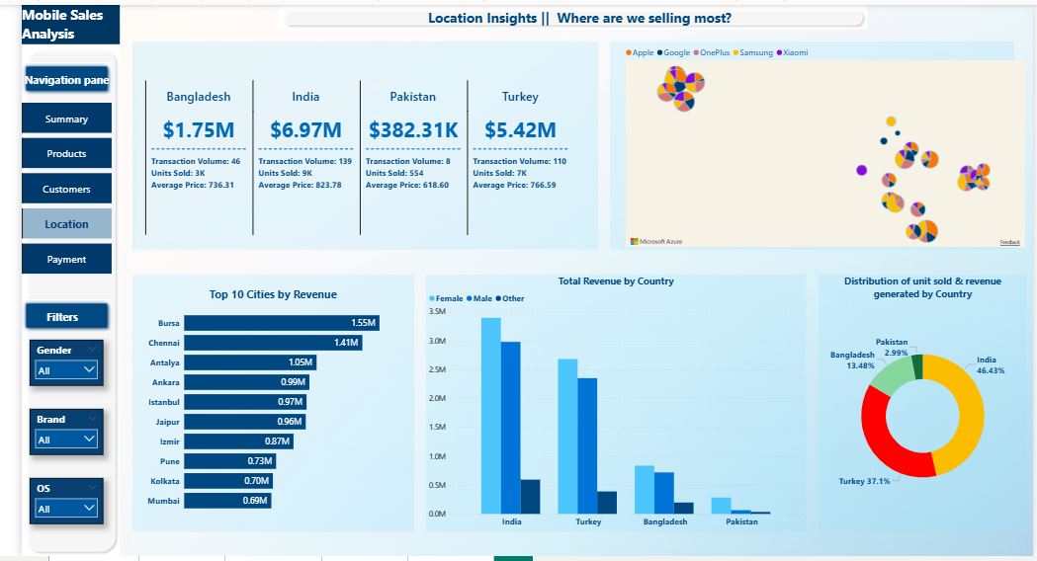
Task: Click the Samsung legend entry on the map
Action: (x=755, y=52)
